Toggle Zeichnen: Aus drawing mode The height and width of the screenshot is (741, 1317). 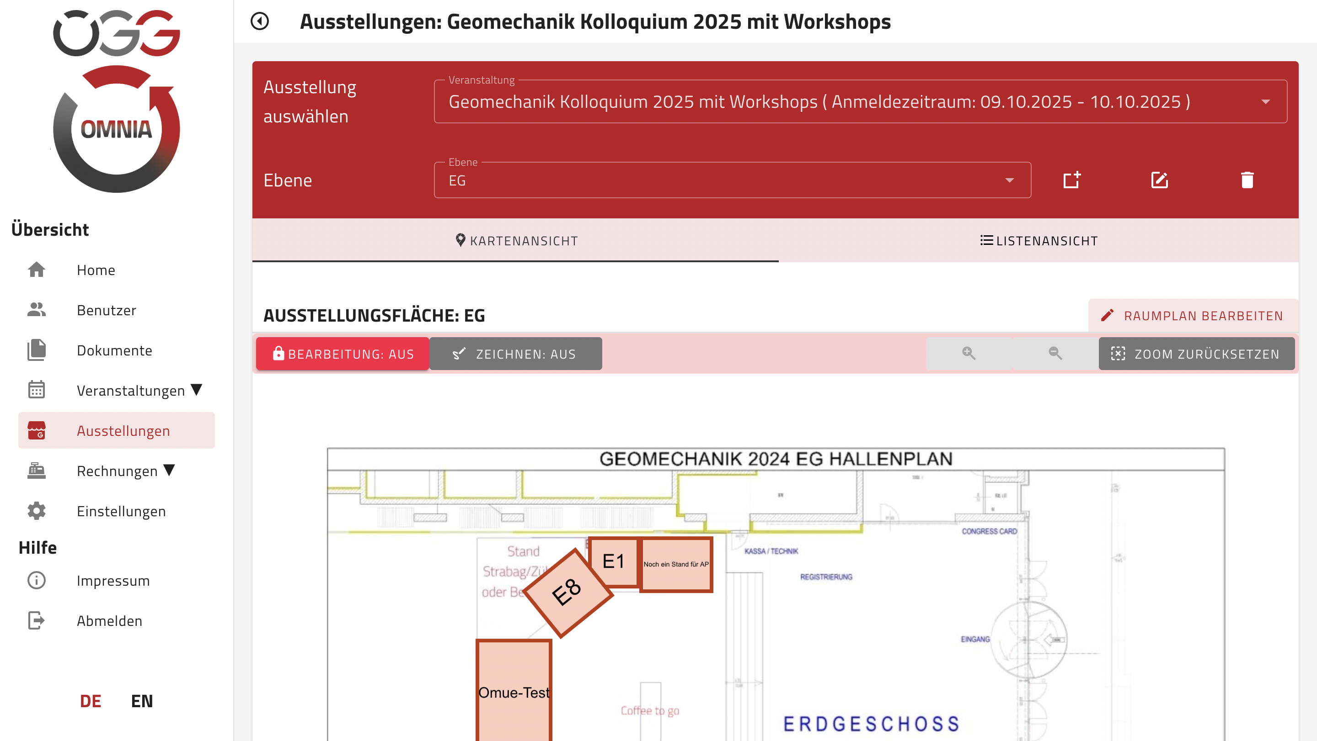(x=515, y=354)
